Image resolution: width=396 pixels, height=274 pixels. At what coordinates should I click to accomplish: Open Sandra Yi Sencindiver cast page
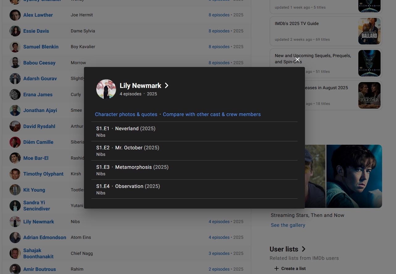coord(36,205)
